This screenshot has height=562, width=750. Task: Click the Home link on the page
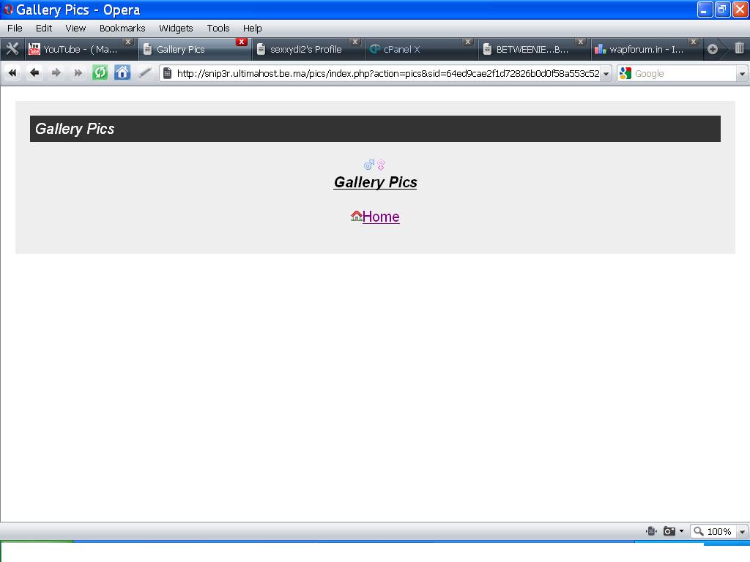point(380,217)
